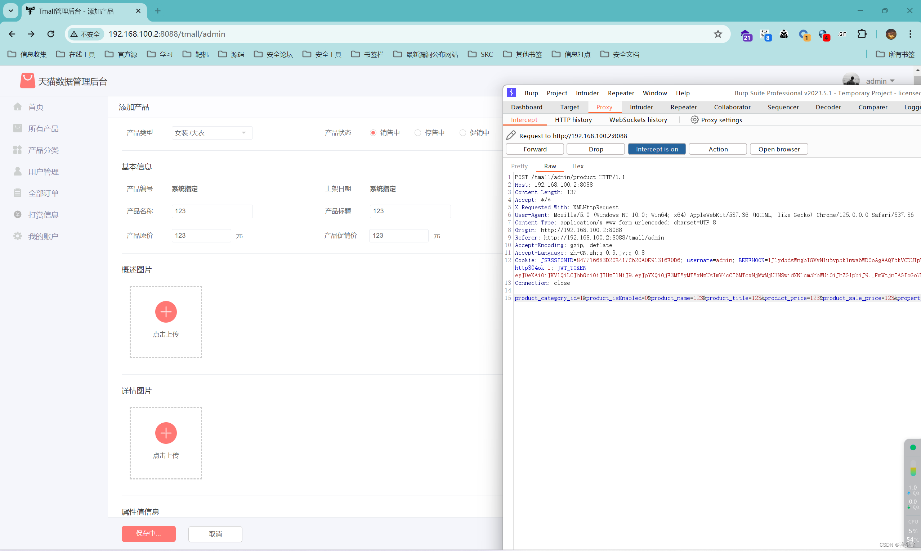
Task: Open the 所有产品 sidebar link
Action: (x=43, y=128)
